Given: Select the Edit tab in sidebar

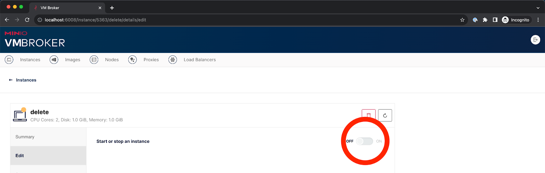Looking at the screenshot, I should pos(20,155).
